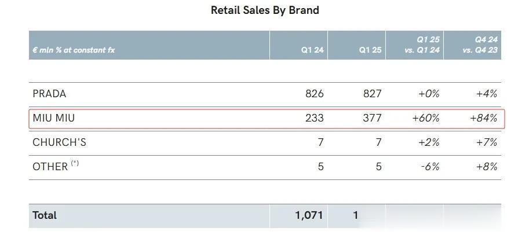Click the Retail Sales By Brand title
The width and height of the screenshot is (507, 235).
[x=265, y=10]
